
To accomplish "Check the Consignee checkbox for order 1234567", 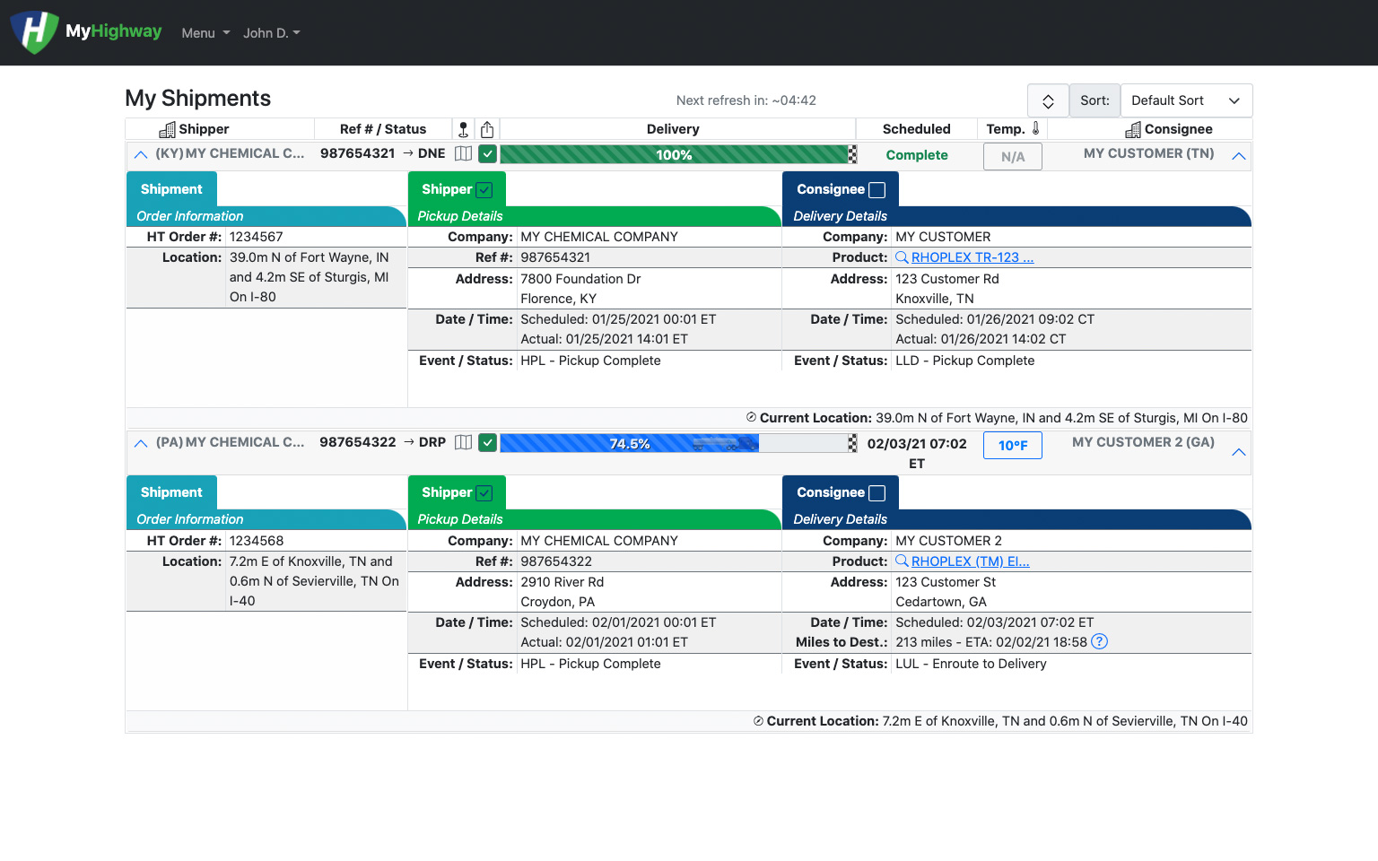I will tap(877, 190).
